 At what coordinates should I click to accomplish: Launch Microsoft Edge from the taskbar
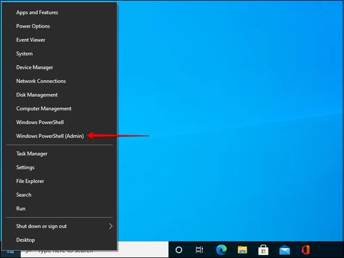pyautogui.click(x=221, y=250)
